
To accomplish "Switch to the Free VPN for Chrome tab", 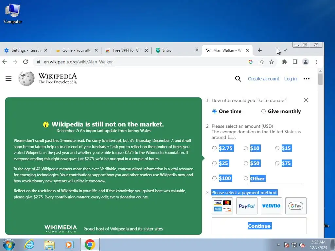I will coord(126,50).
